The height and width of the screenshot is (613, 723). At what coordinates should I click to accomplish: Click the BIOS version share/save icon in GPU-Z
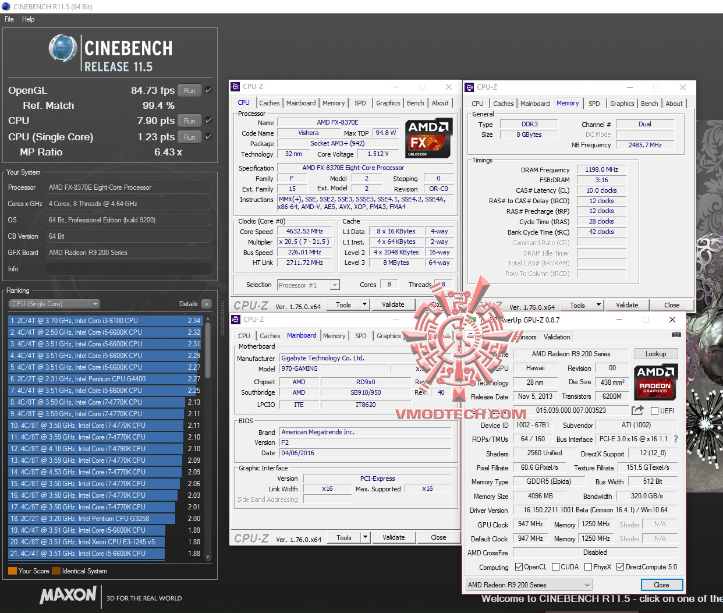tap(637, 410)
